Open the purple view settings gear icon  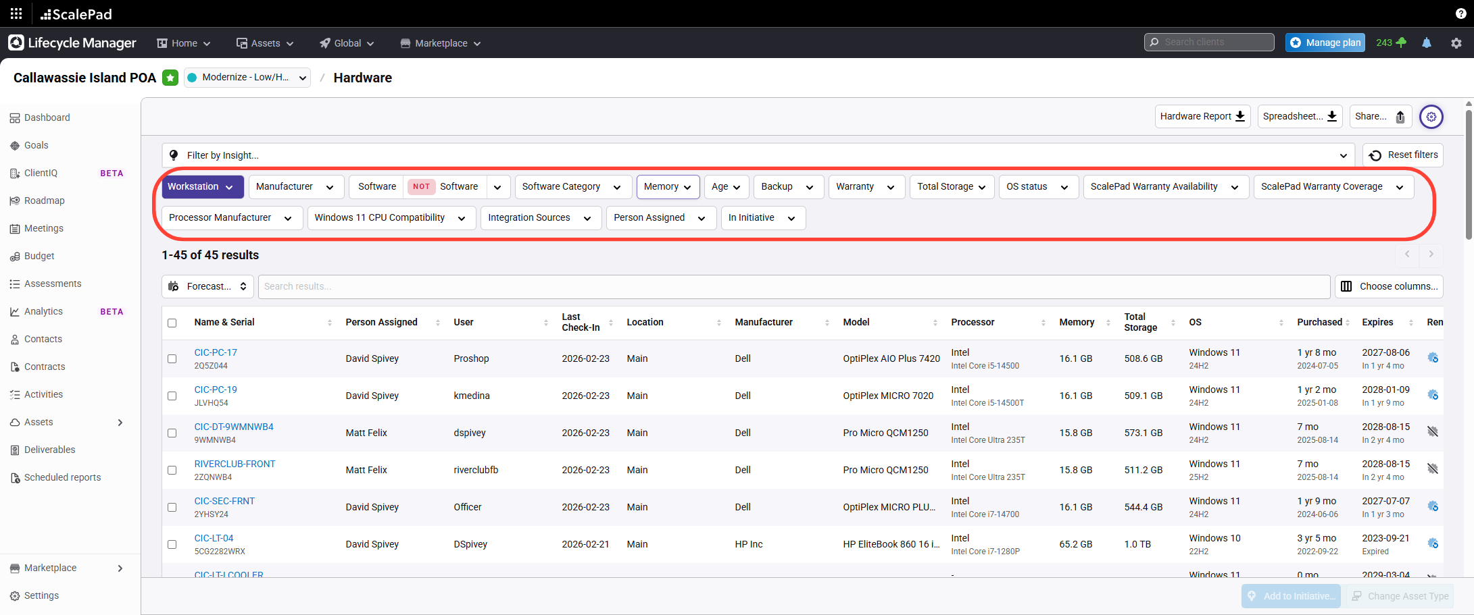(1431, 117)
